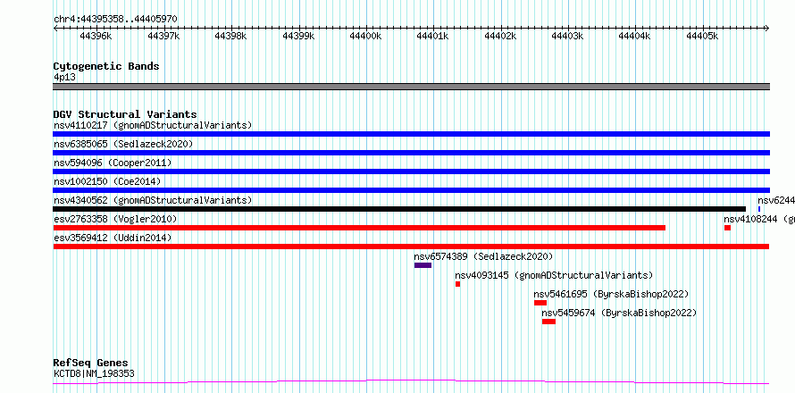The image size is (795, 393).
Task: Select the red nsv5461695 variant block
Action: (540, 303)
